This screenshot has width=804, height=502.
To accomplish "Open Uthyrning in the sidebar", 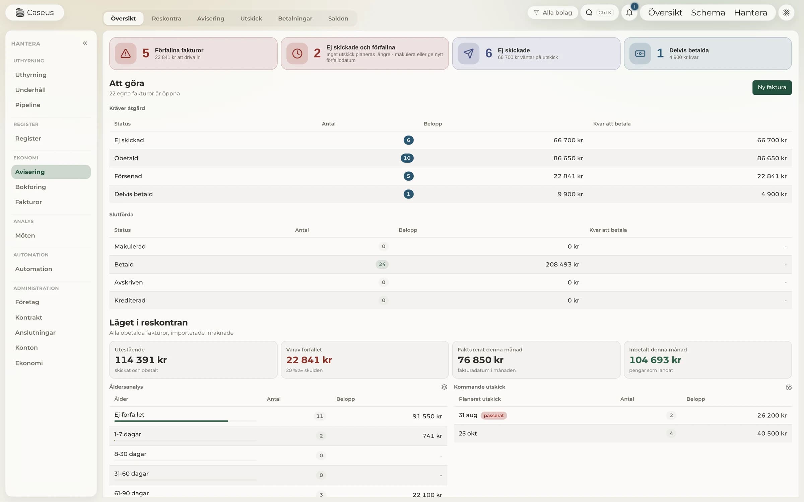I will pos(51,75).
